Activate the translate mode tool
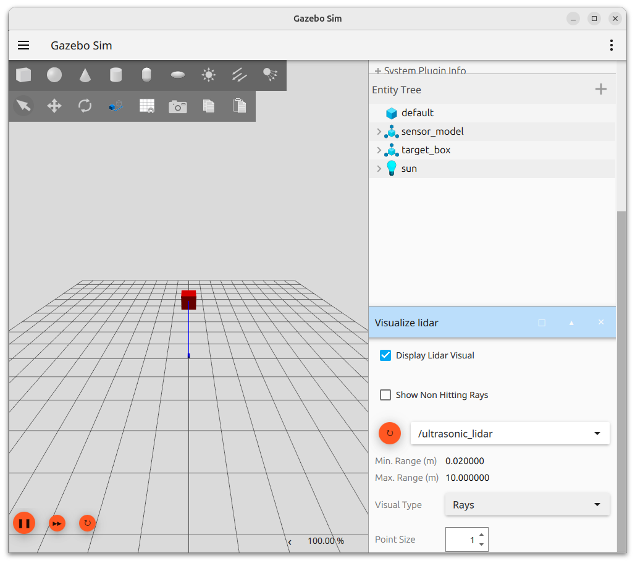Image resolution: width=635 pixels, height=563 pixels. tap(54, 106)
